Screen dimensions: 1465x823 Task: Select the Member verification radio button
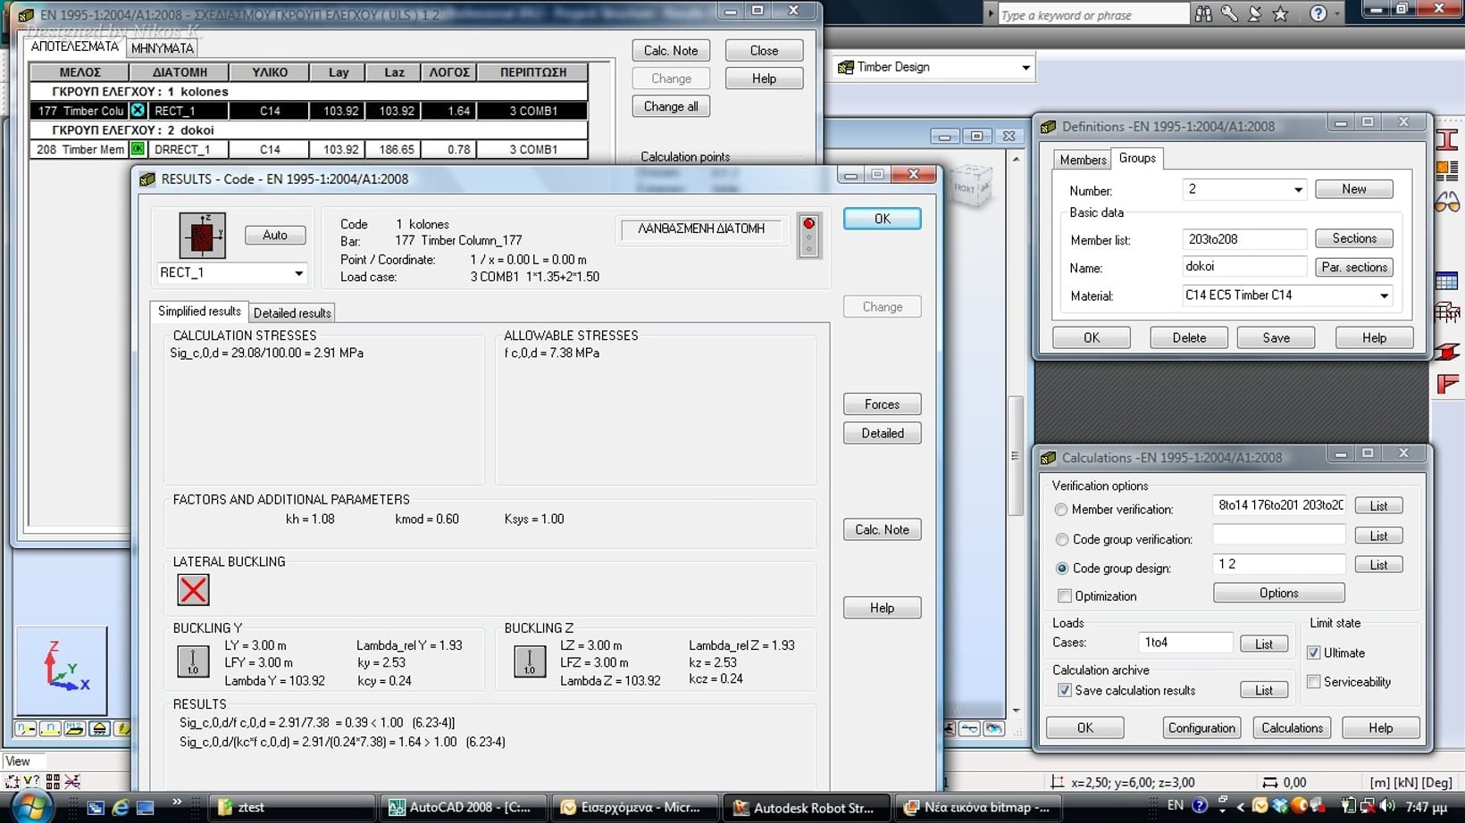pyautogui.click(x=1061, y=510)
